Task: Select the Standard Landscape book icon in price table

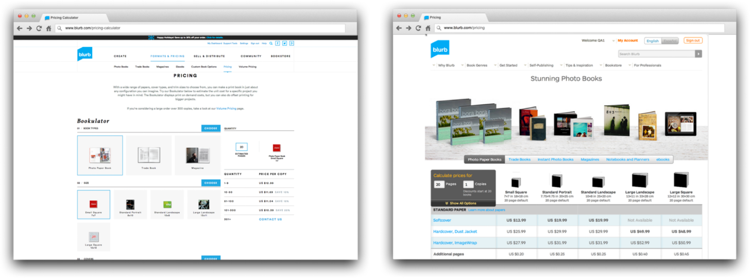Action: click(598, 182)
